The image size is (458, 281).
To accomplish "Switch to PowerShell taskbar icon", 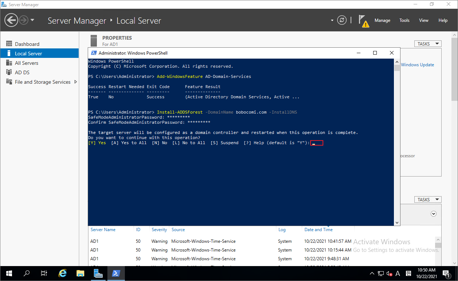I will [x=116, y=273].
